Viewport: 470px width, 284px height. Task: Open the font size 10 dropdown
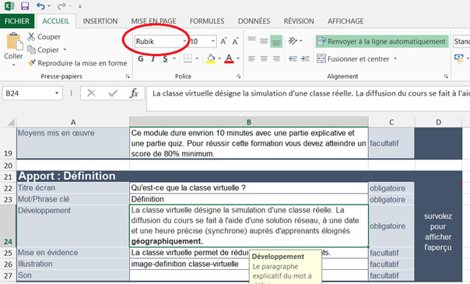[x=212, y=41]
